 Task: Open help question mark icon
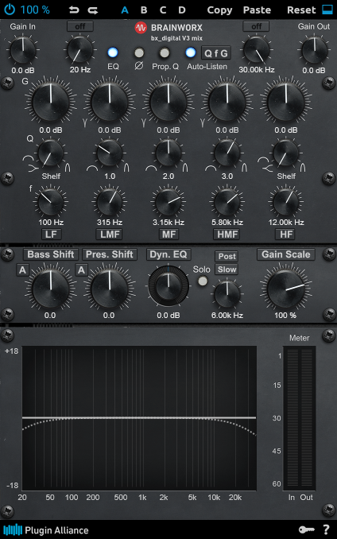click(326, 529)
